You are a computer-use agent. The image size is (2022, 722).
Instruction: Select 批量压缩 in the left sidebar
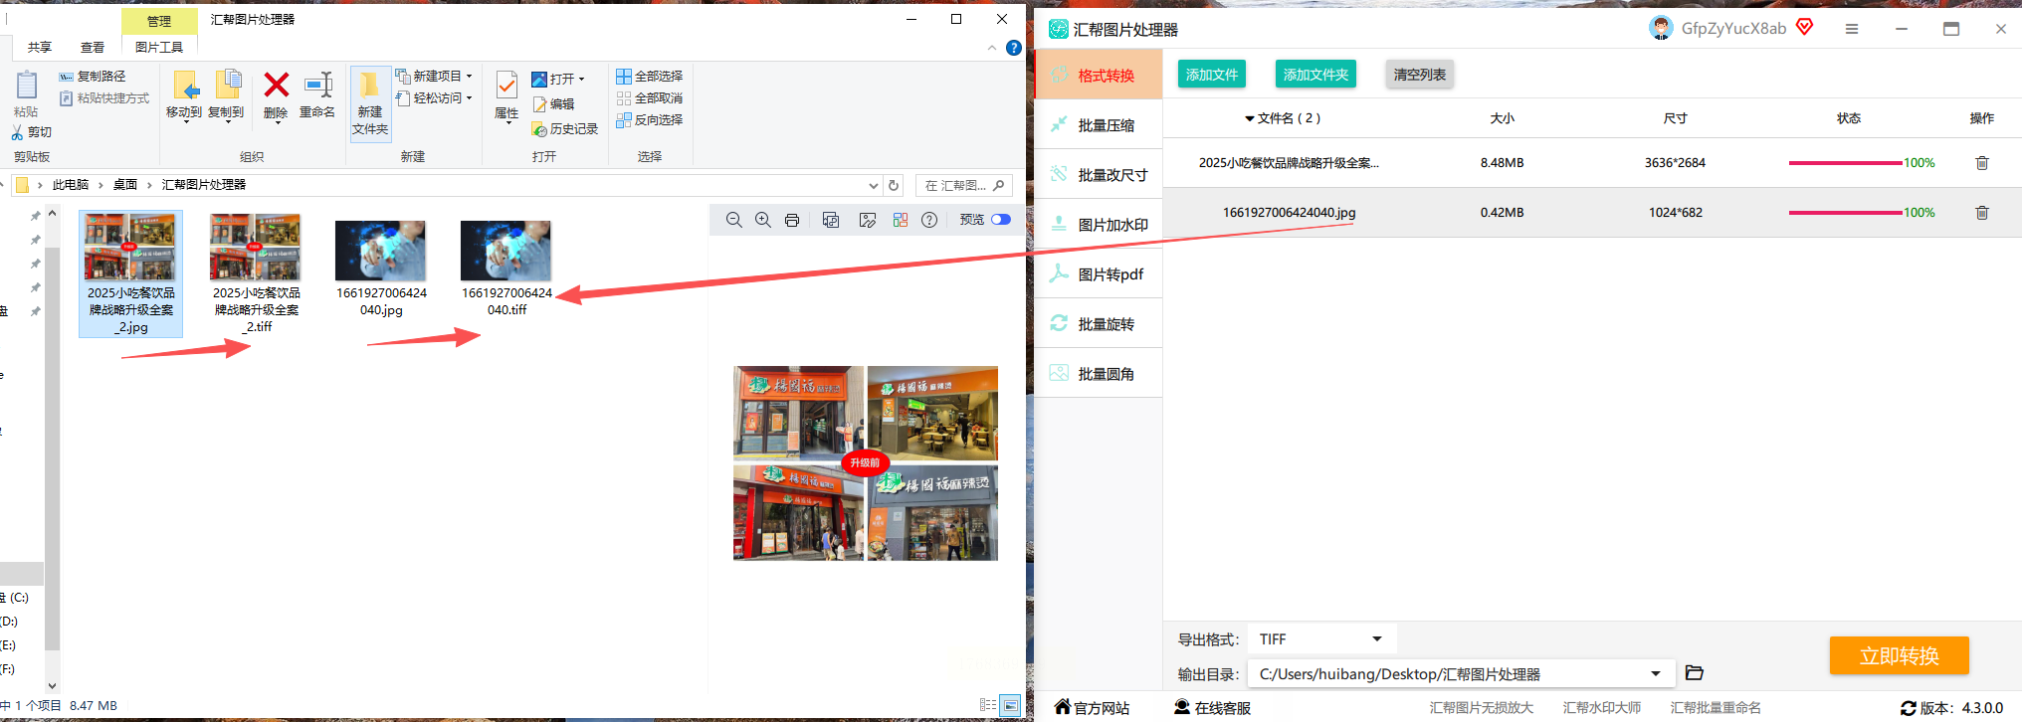click(1106, 125)
